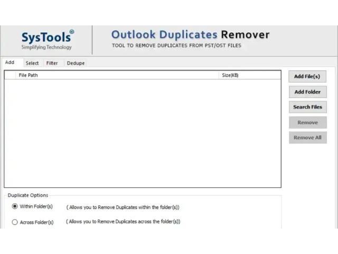This screenshot has width=338, height=254.
Task: Click the 'Remove Duplicates within the folder(s)' description
Action: click(x=123, y=207)
